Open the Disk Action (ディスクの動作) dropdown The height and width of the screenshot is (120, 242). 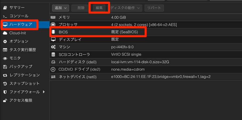(x=126, y=8)
